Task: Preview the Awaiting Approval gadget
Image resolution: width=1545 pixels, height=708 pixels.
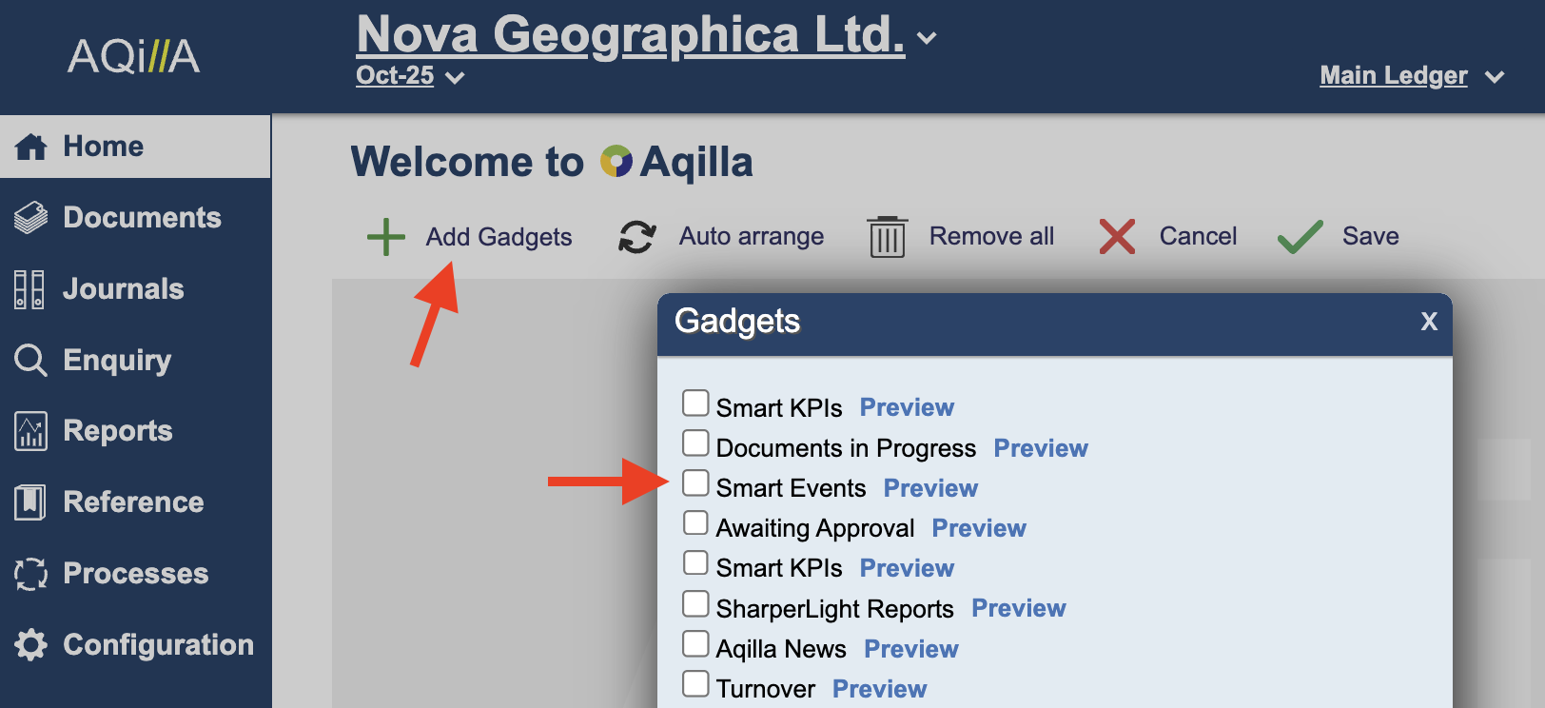Action: tap(979, 528)
